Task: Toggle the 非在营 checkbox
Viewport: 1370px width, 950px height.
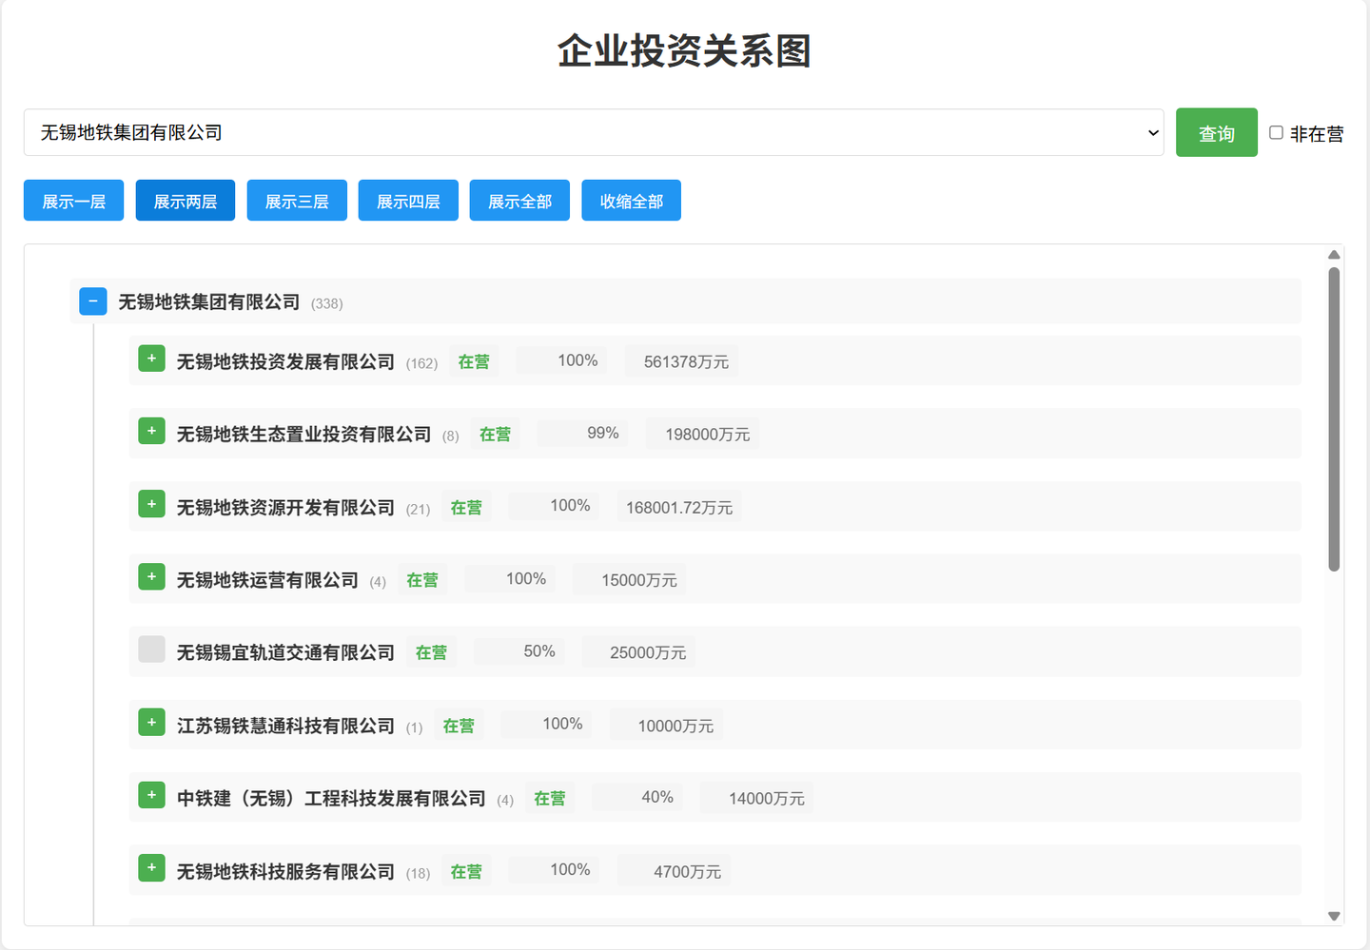Action: point(1276,133)
